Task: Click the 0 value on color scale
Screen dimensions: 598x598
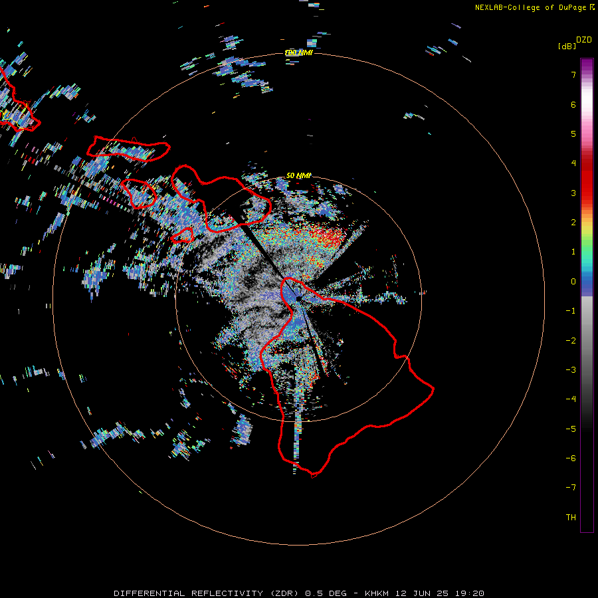Action: (573, 282)
